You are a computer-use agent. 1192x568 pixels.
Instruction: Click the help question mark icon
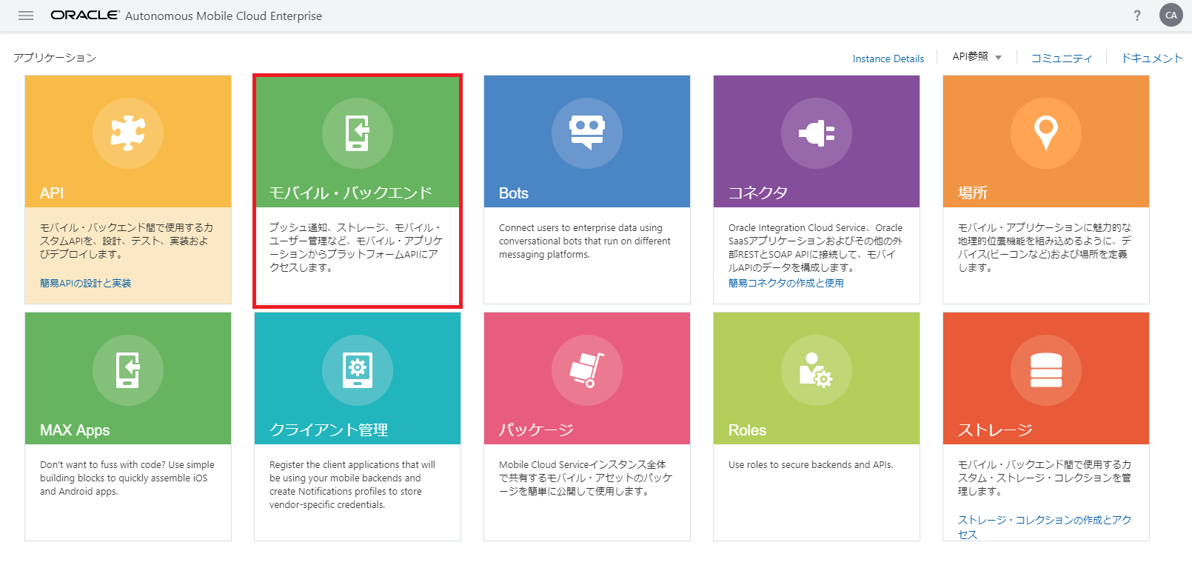(x=1137, y=16)
